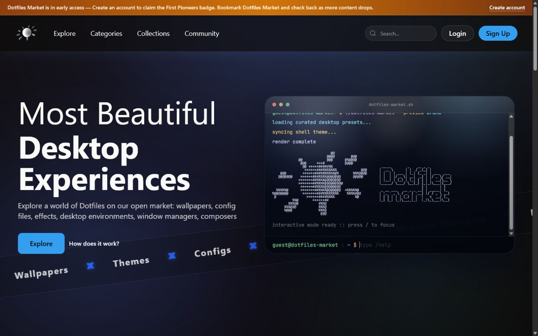This screenshot has height=336, width=538.
Task: Click 'syncing shell theme...' line
Action: (304, 132)
